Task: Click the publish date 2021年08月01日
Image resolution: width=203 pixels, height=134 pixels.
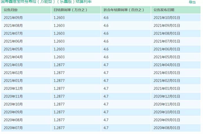Action: click(167, 33)
